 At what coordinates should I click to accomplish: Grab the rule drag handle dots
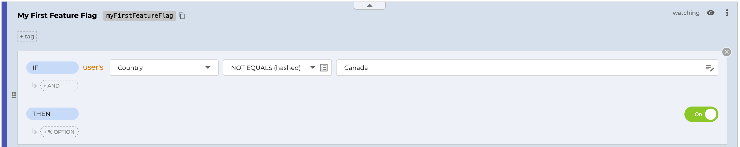click(x=14, y=95)
